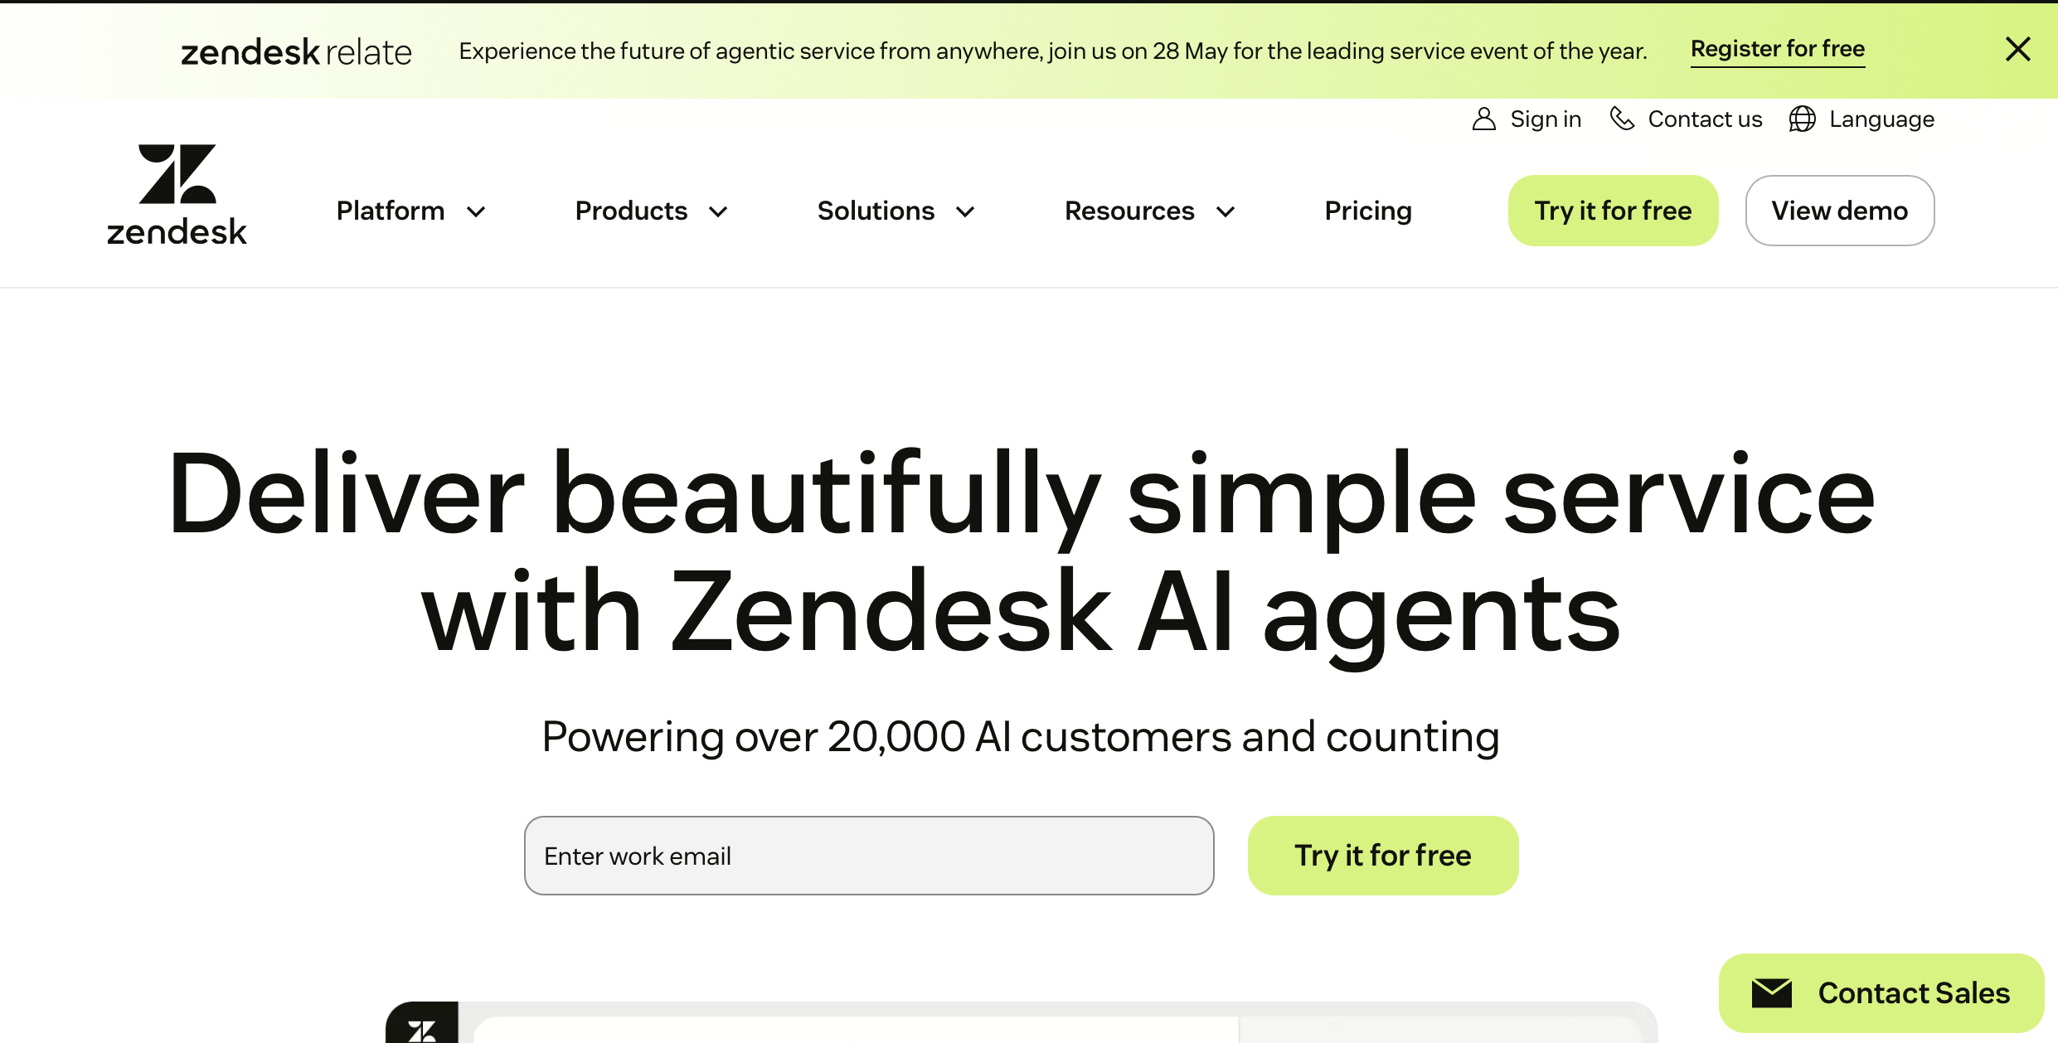Focus the Enter work email field
Image resolution: width=2058 pixels, height=1043 pixels.
[x=869, y=856]
